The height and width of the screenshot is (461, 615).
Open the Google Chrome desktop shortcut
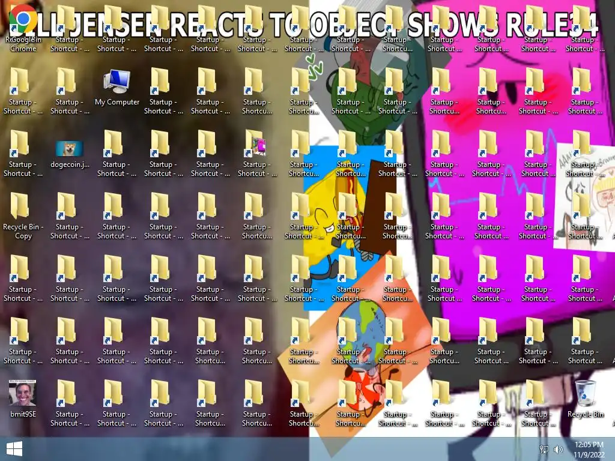click(23, 28)
